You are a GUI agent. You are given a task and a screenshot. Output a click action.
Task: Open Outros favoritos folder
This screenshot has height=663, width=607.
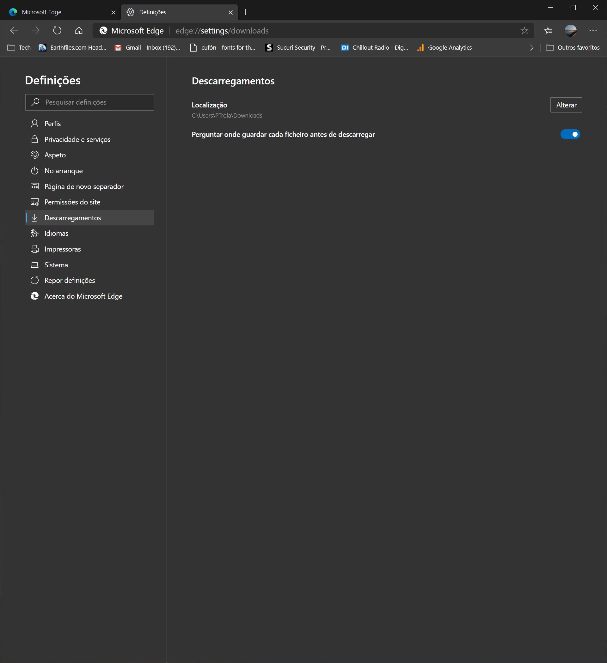573,48
